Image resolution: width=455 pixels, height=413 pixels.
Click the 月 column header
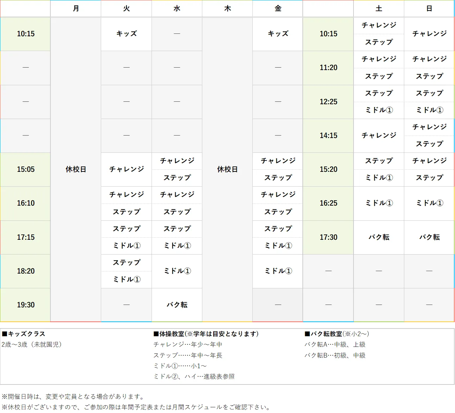tap(75, 8)
